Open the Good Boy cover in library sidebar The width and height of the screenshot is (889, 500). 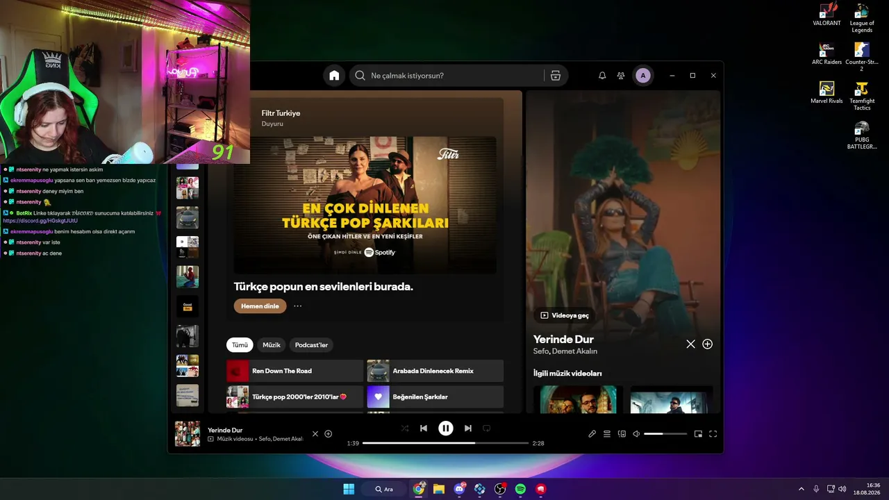click(x=188, y=306)
